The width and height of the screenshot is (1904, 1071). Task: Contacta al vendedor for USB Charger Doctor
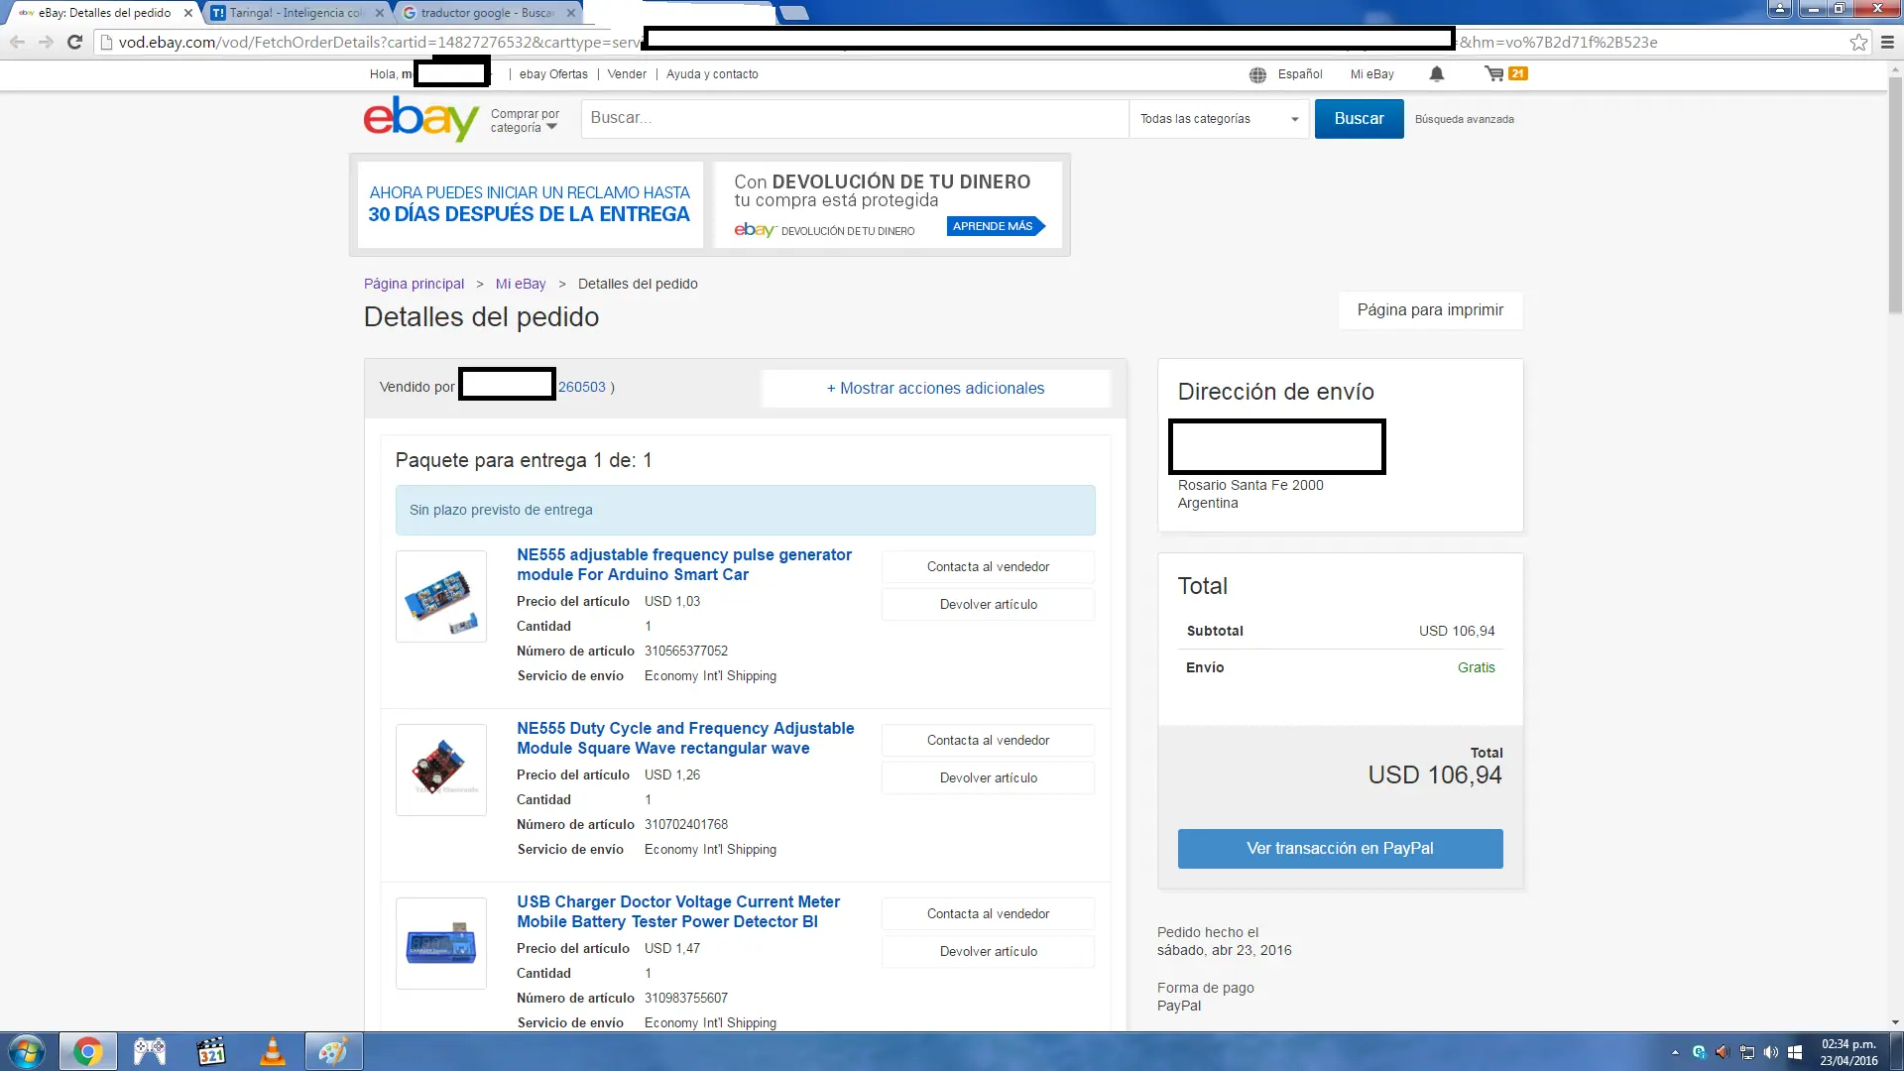(x=988, y=914)
